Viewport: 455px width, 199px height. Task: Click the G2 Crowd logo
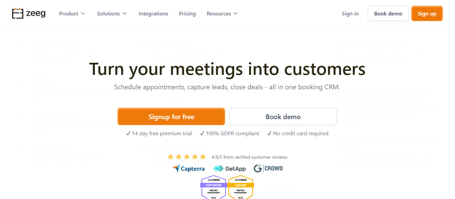tap(268, 168)
